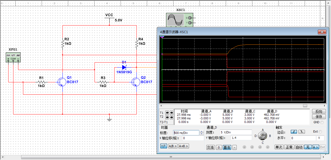This screenshot has height=160, width=331.
Task: Click the 反向 (Reverse) button
Action: pos(319,112)
